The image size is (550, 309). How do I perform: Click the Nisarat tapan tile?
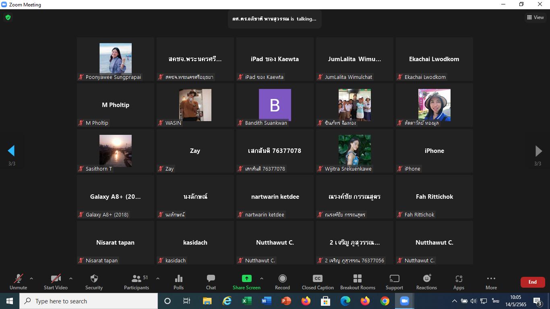pyautogui.click(x=116, y=243)
